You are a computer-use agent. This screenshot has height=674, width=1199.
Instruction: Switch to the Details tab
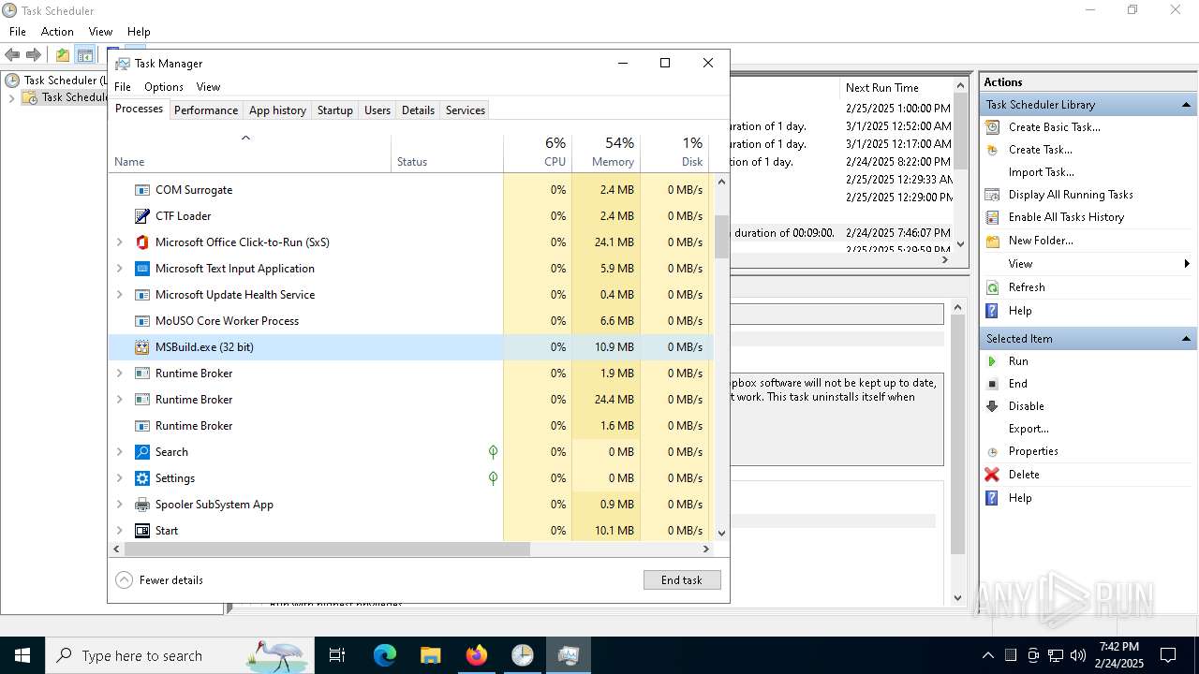coord(418,110)
